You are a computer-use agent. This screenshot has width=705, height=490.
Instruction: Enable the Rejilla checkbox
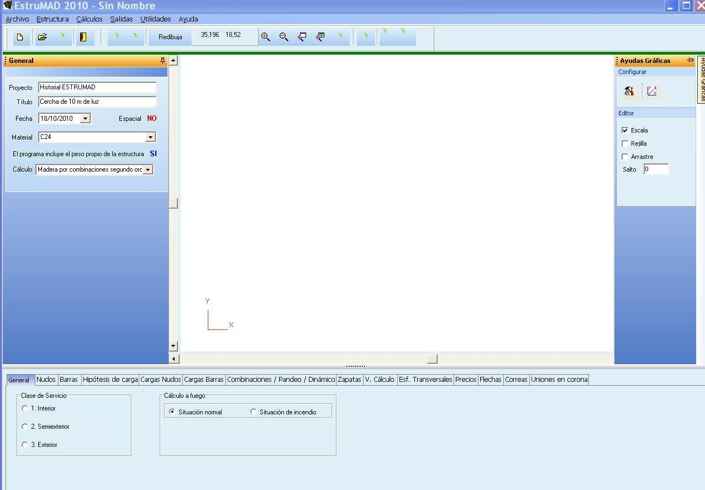[x=625, y=144]
